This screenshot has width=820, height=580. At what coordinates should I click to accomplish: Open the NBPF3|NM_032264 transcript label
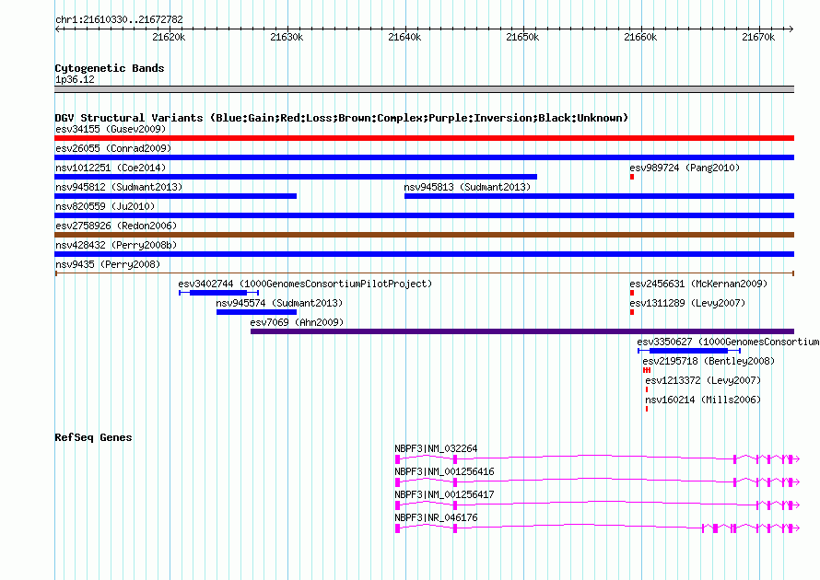436,449
